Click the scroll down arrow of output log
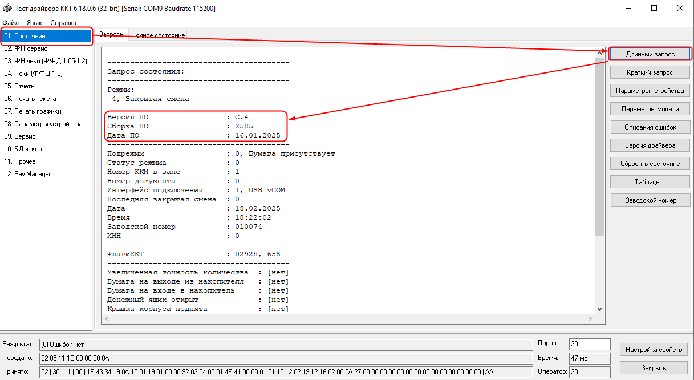 click(x=599, y=309)
